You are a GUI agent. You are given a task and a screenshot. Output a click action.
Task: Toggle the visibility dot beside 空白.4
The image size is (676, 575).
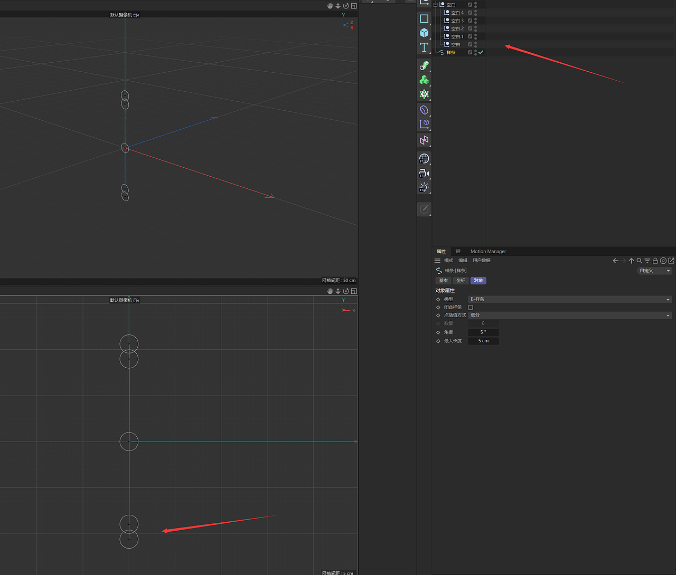coord(475,11)
